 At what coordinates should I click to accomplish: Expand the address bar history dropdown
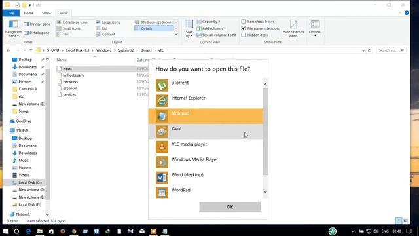[x=363, y=50]
